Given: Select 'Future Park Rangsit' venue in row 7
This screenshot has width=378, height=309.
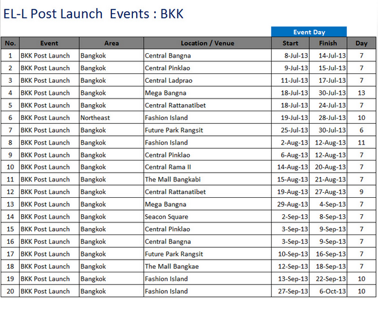Looking at the screenshot, I should coord(207,130).
